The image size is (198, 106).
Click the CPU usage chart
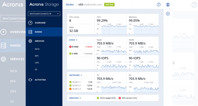pos(112,29)
